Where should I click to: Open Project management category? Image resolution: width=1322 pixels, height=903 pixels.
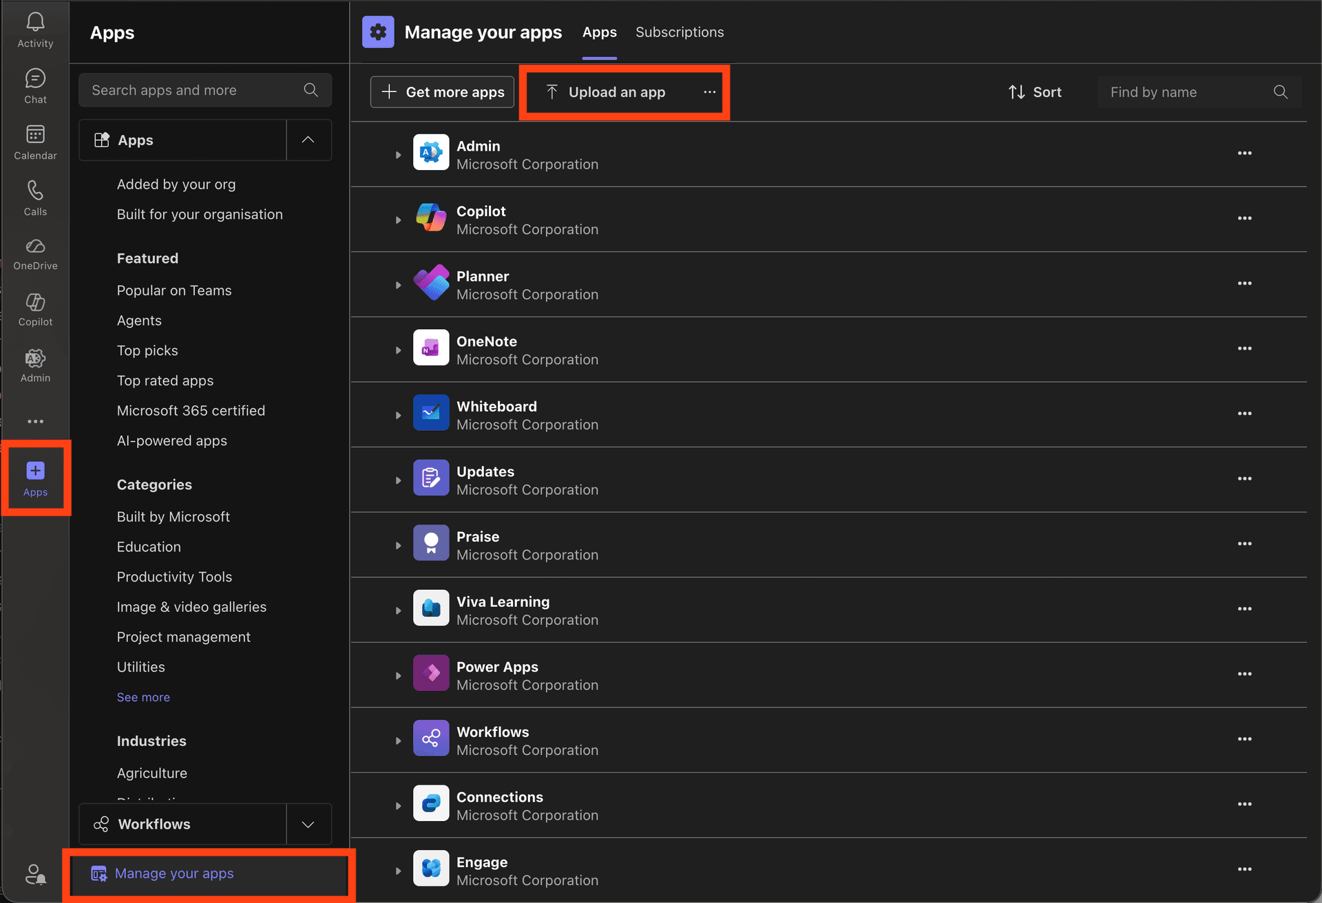(184, 637)
